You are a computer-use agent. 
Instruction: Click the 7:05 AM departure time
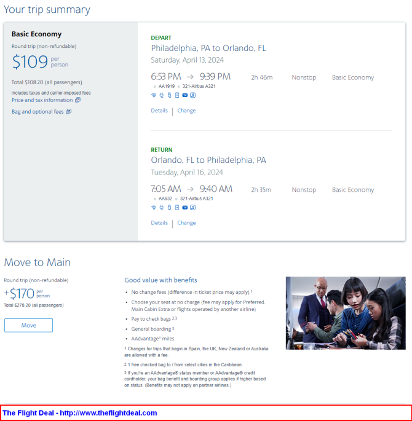tap(166, 189)
